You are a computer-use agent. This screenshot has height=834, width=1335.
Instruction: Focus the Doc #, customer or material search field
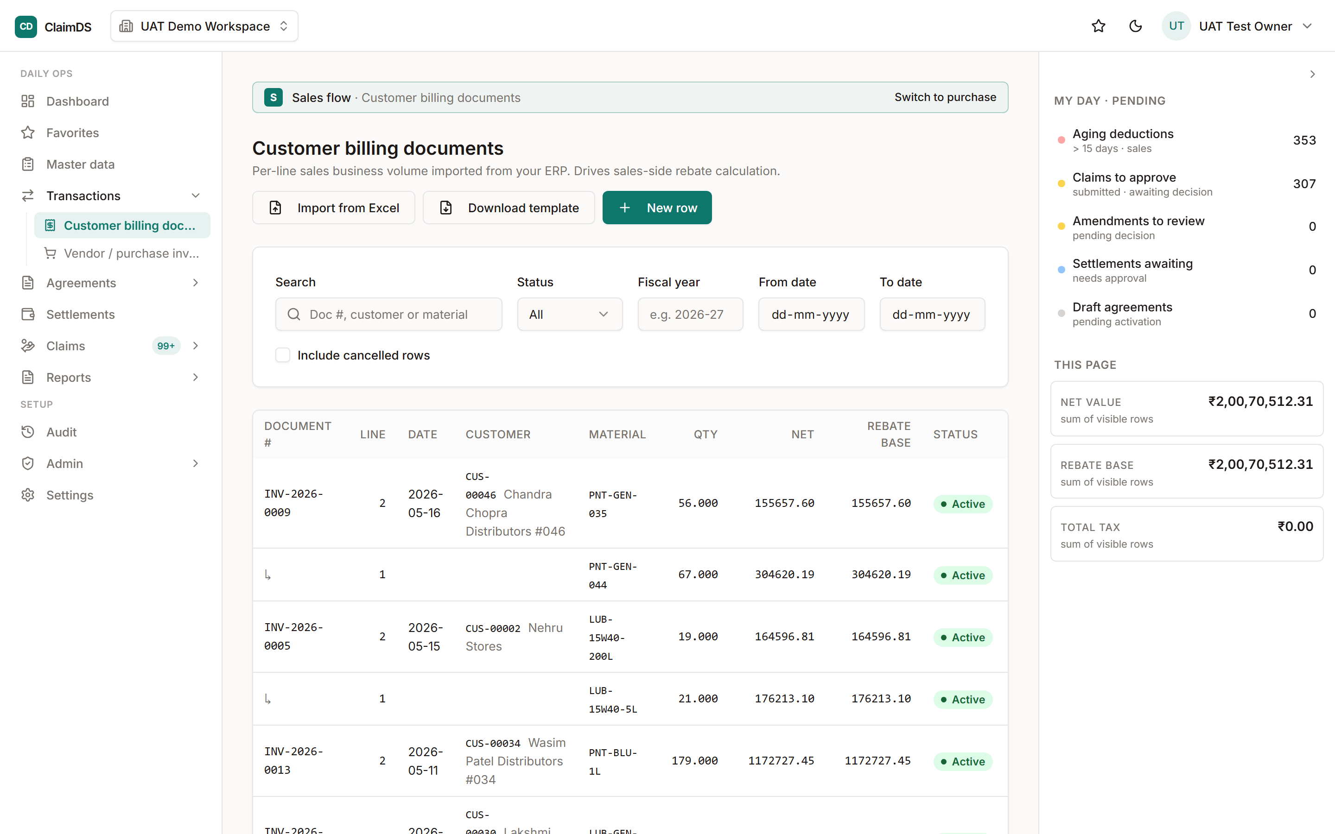click(x=389, y=315)
